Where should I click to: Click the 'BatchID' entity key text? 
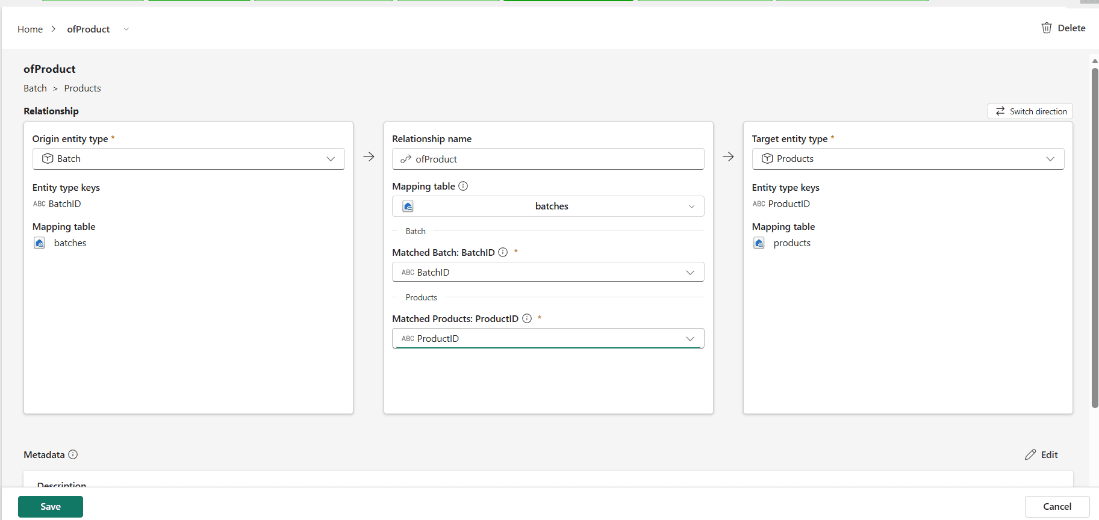pyautogui.click(x=65, y=204)
